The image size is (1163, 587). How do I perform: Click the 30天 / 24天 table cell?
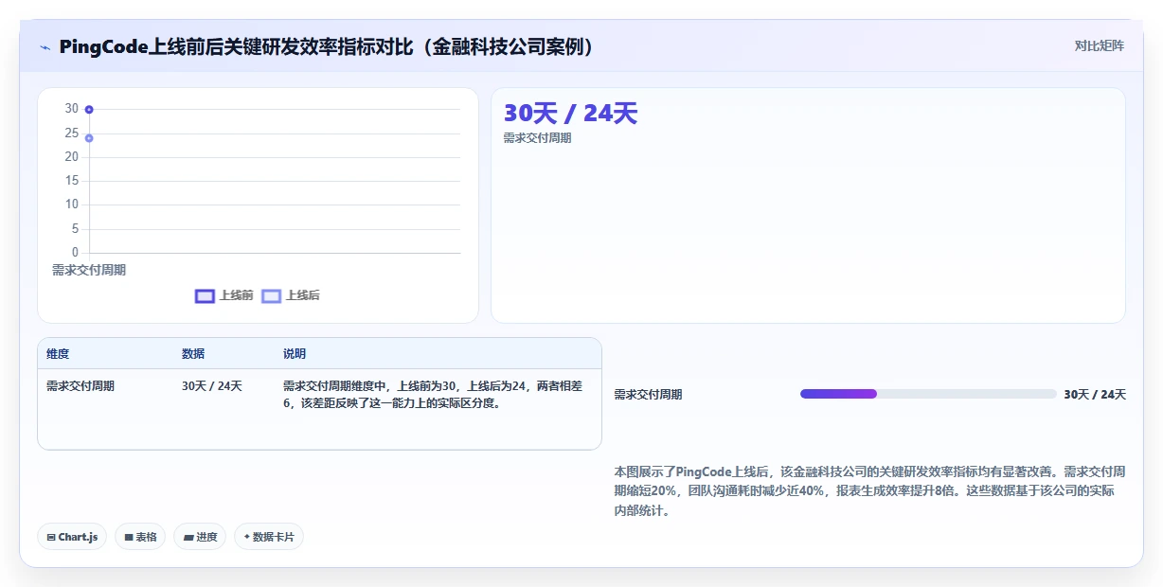click(212, 386)
